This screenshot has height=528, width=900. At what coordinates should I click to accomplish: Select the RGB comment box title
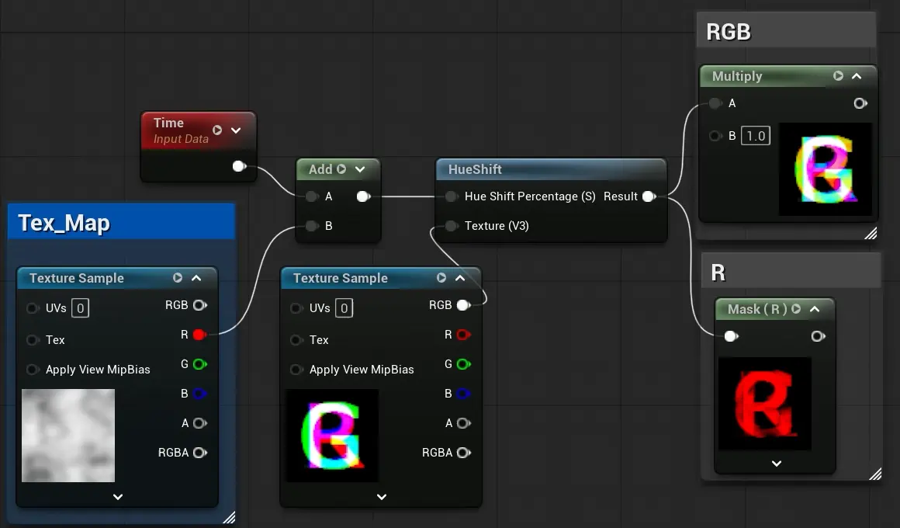729,32
